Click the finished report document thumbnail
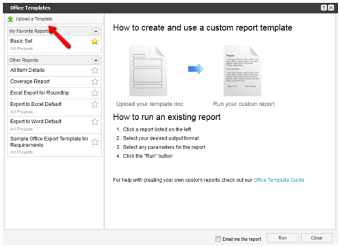Screen dimensions: 340x247 coord(242,70)
